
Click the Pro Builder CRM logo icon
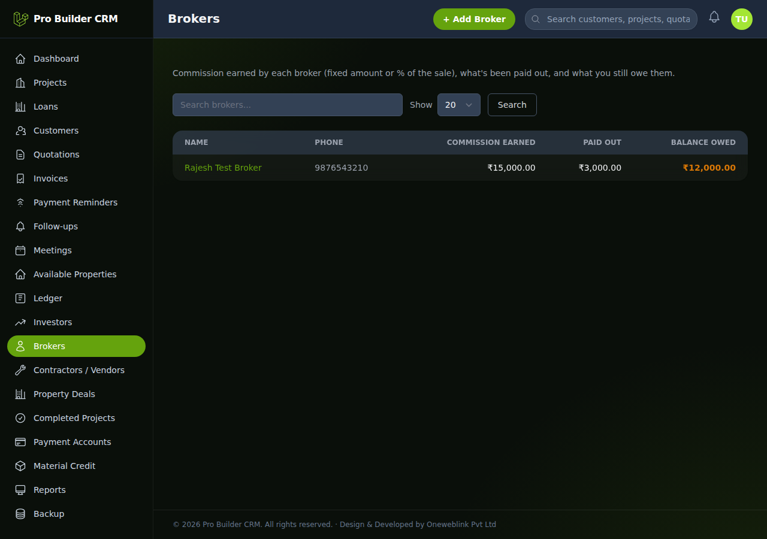21,19
